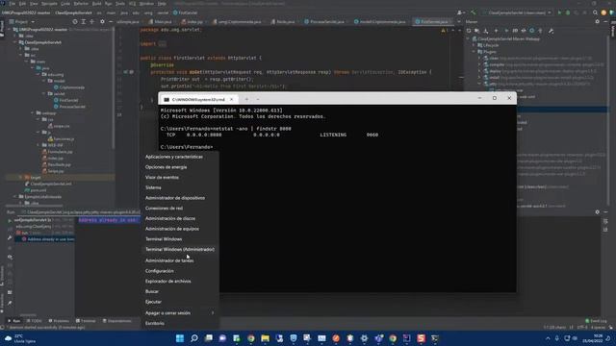This screenshot has height=346, width=616.
Task: Open Problems tool window tab
Action: click(x=59, y=321)
